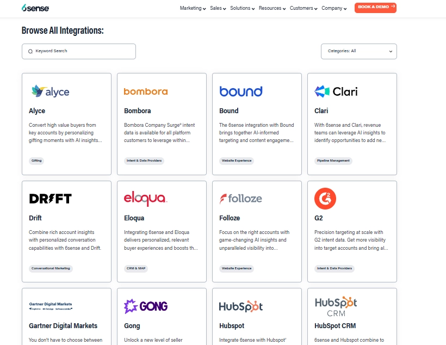Open the Bound integration title
Screen dimensions: 446x345
pos(228,110)
